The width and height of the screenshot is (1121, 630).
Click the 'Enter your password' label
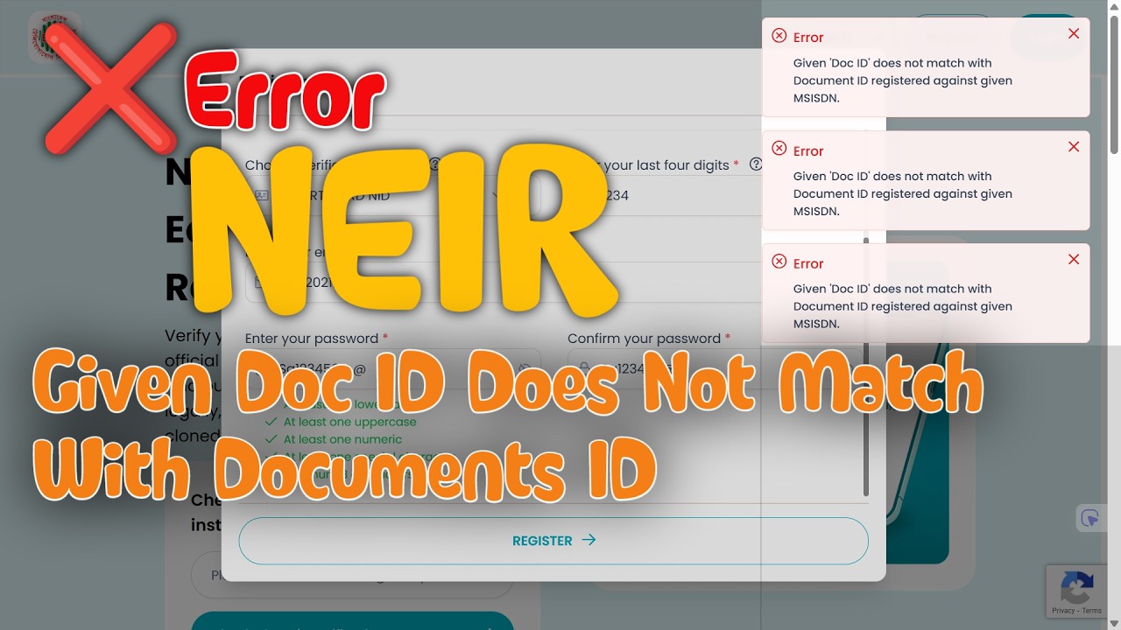coord(312,339)
